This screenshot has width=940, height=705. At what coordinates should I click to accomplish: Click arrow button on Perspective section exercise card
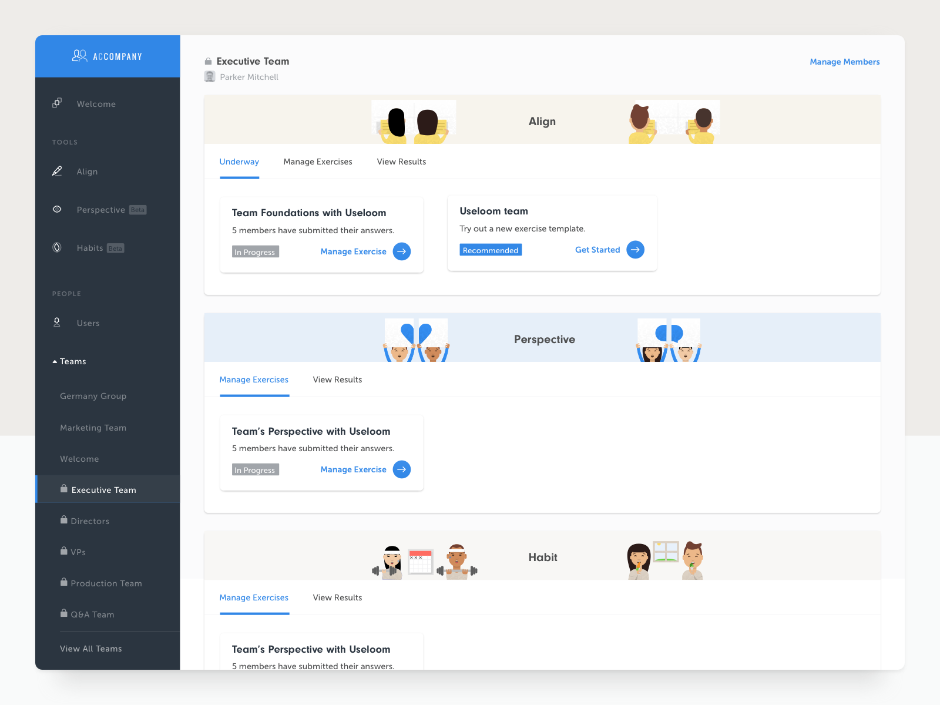point(402,469)
